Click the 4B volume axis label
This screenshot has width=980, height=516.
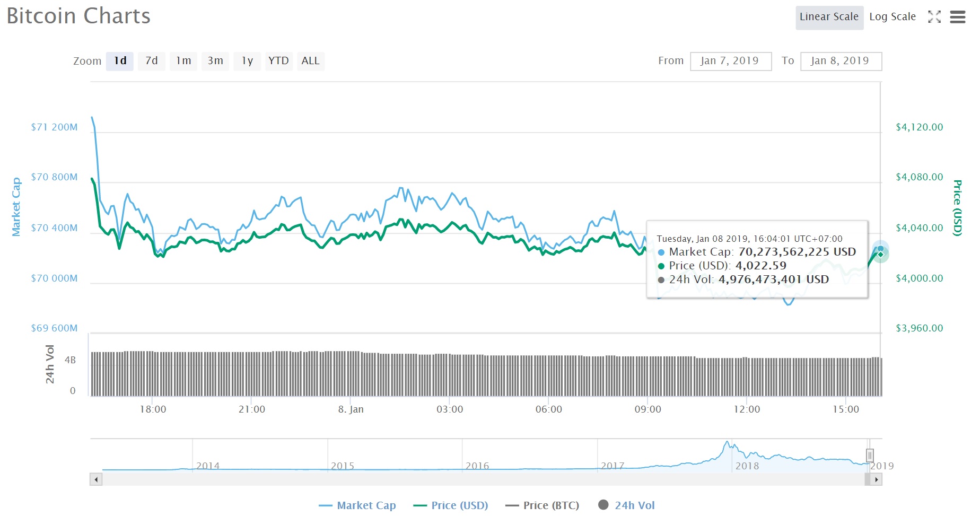point(70,360)
